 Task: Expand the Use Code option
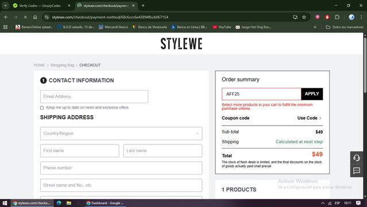(x=310, y=118)
